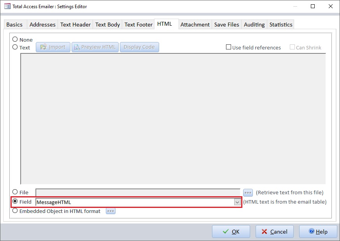View the Auditing tab
Viewport: 340px width, 241px height.
[254, 25]
